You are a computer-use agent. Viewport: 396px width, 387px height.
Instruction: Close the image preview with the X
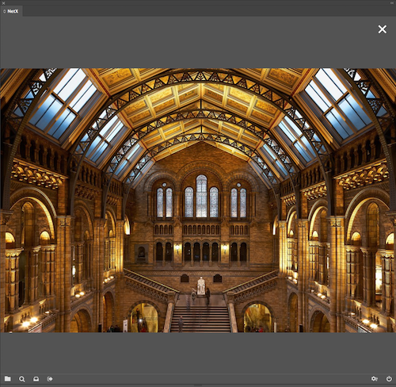pyautogui.click(x=383, y=29)
